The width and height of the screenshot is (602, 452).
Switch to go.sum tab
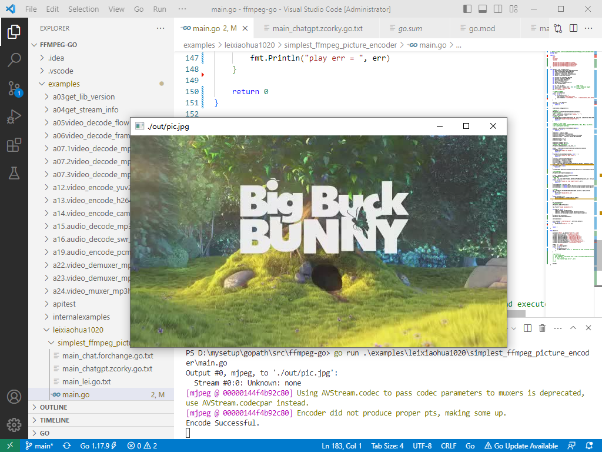(414, 28)
